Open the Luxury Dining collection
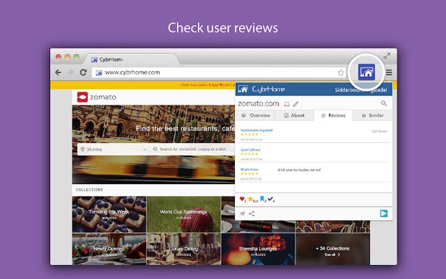The width and height of the screenshot is (446, 279). click(x=184, y=249)
